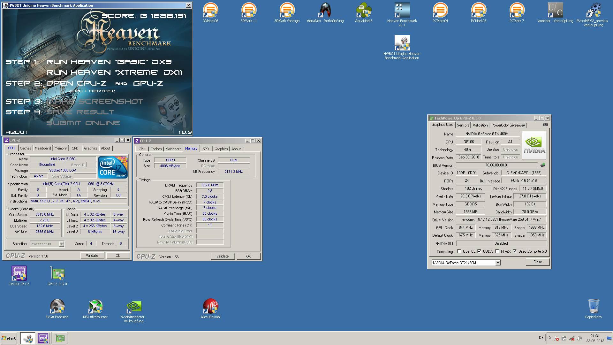Screen dimensions: 613x345
Task: Click OK in right CPU-Z window
Action: coord(248,256)
